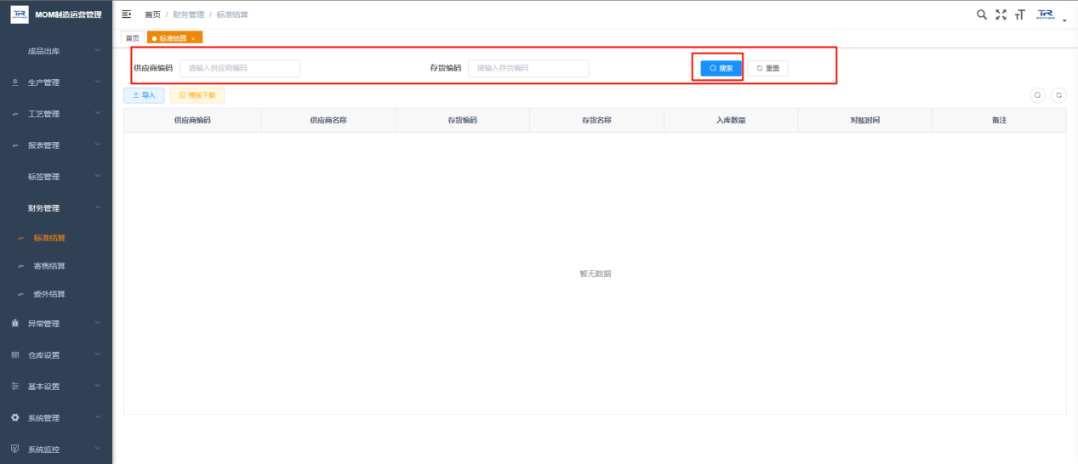This screenshot has width=1078, height=464.
Task: Click the 系统管理 gear icon
Action: tap(15, 418)
